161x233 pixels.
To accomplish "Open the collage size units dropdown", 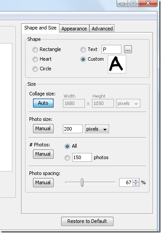I will [x=128, y=103].
